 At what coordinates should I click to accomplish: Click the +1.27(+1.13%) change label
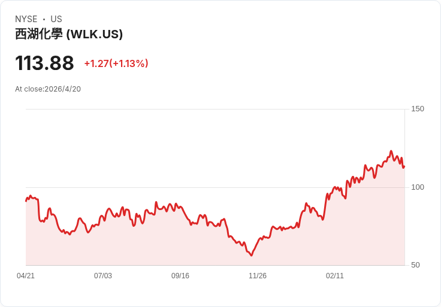tap(116, 63)
